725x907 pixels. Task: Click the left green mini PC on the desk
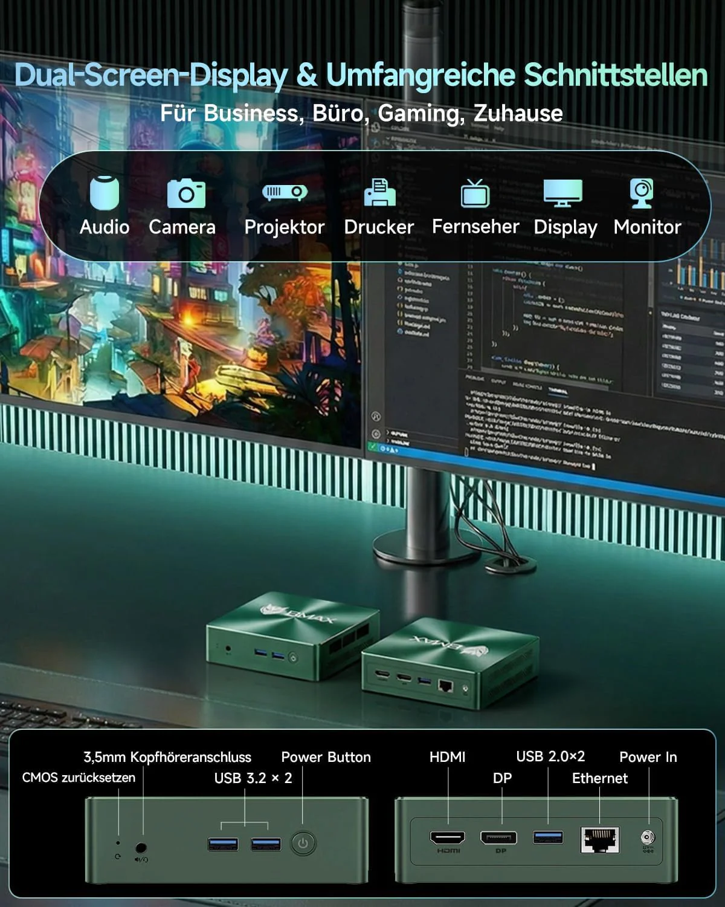292,636
